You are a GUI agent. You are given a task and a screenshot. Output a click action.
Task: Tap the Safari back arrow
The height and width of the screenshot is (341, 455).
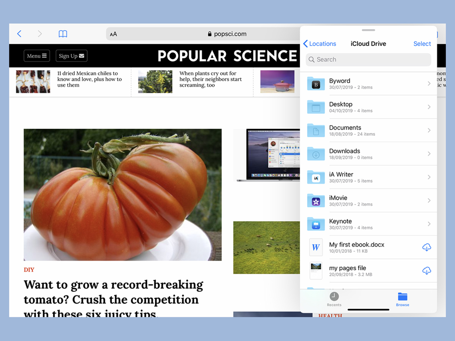(x=19, y=34)
